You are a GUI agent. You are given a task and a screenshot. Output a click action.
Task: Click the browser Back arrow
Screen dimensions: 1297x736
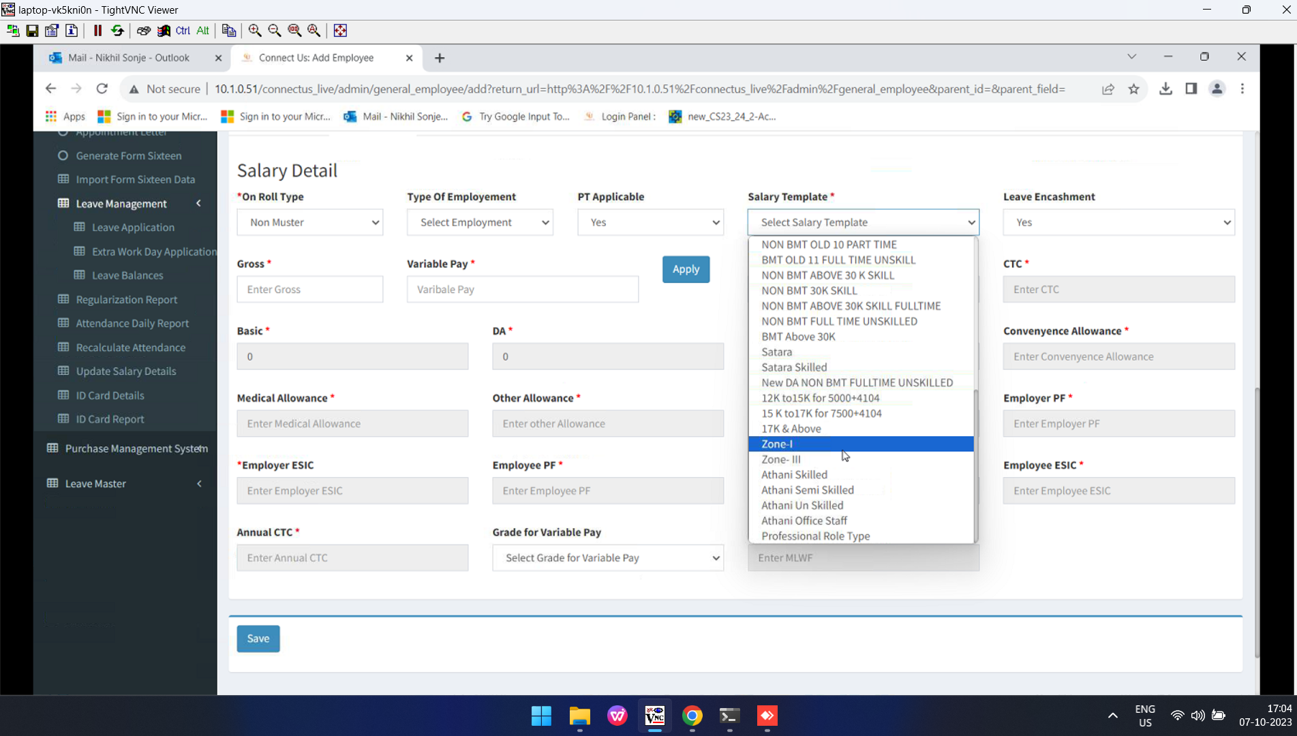point(50,89)
